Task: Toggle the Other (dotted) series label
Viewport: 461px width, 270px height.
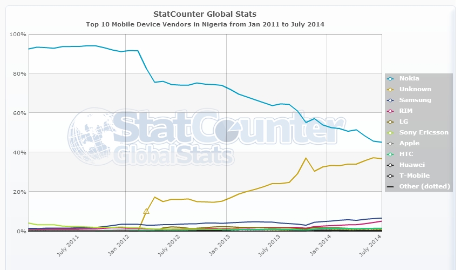Action: click(x=425, y=186)
